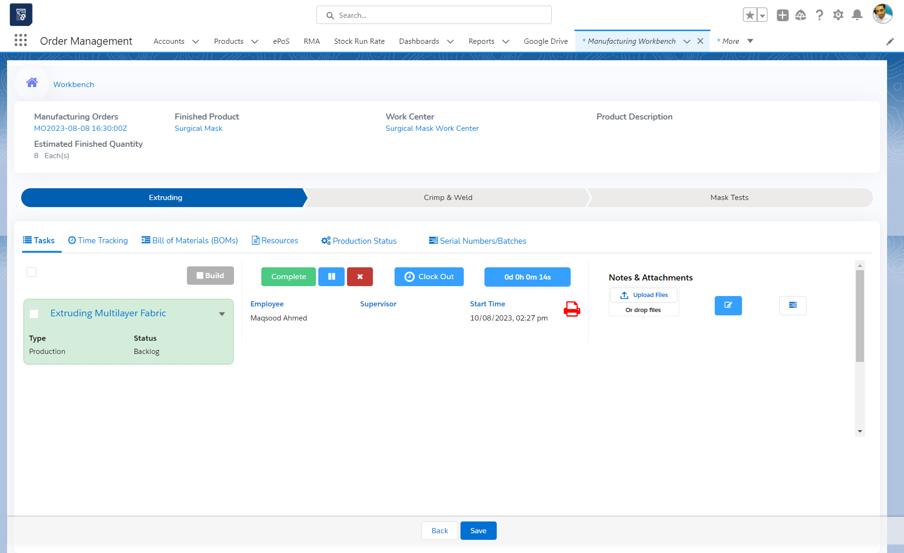Check the select-all checkbox above the task list
Viewport: 904px width, 553px height.
click(x=32, y=272)
